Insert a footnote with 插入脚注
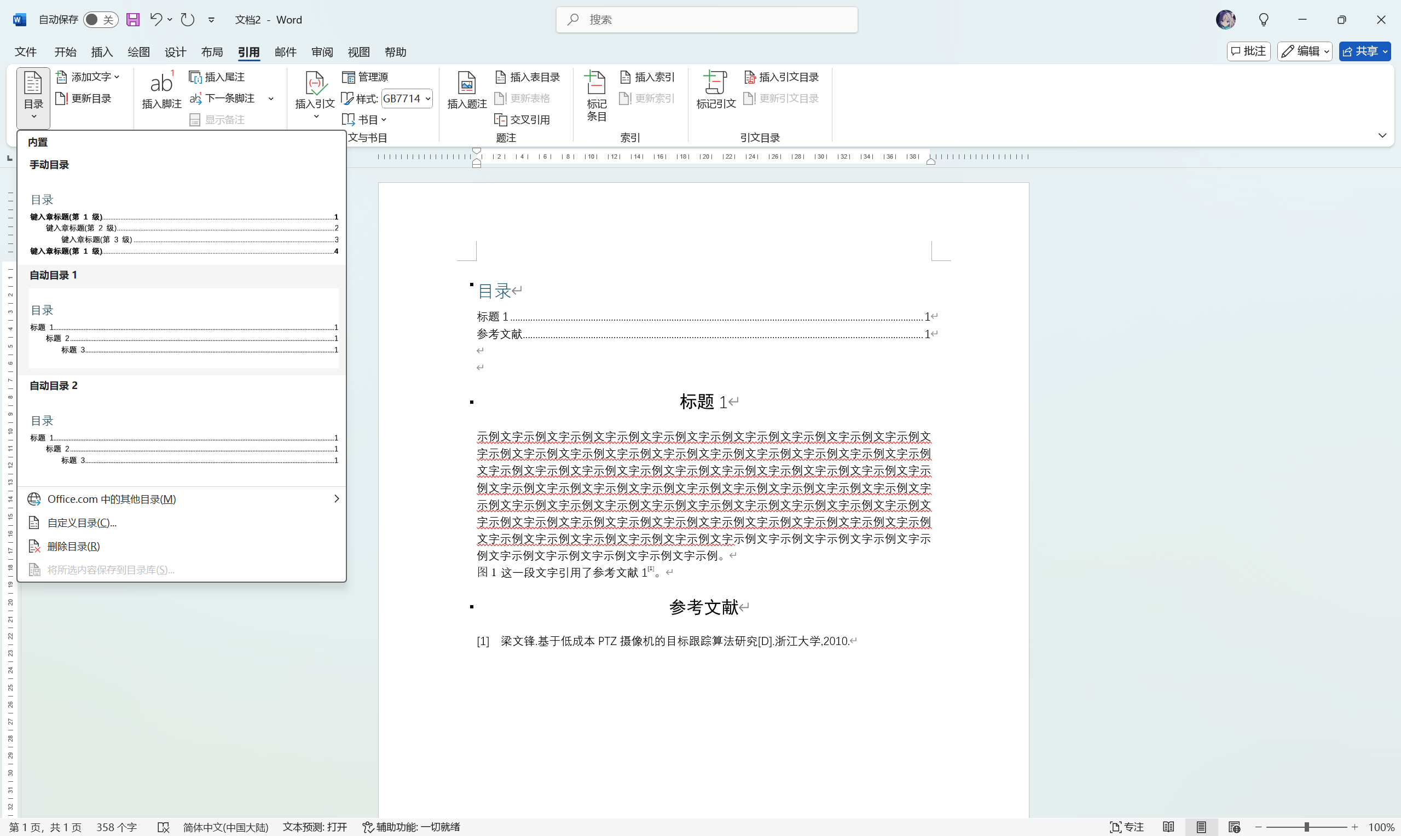This screenshot has height=836, width=1401. coord(161,92)
